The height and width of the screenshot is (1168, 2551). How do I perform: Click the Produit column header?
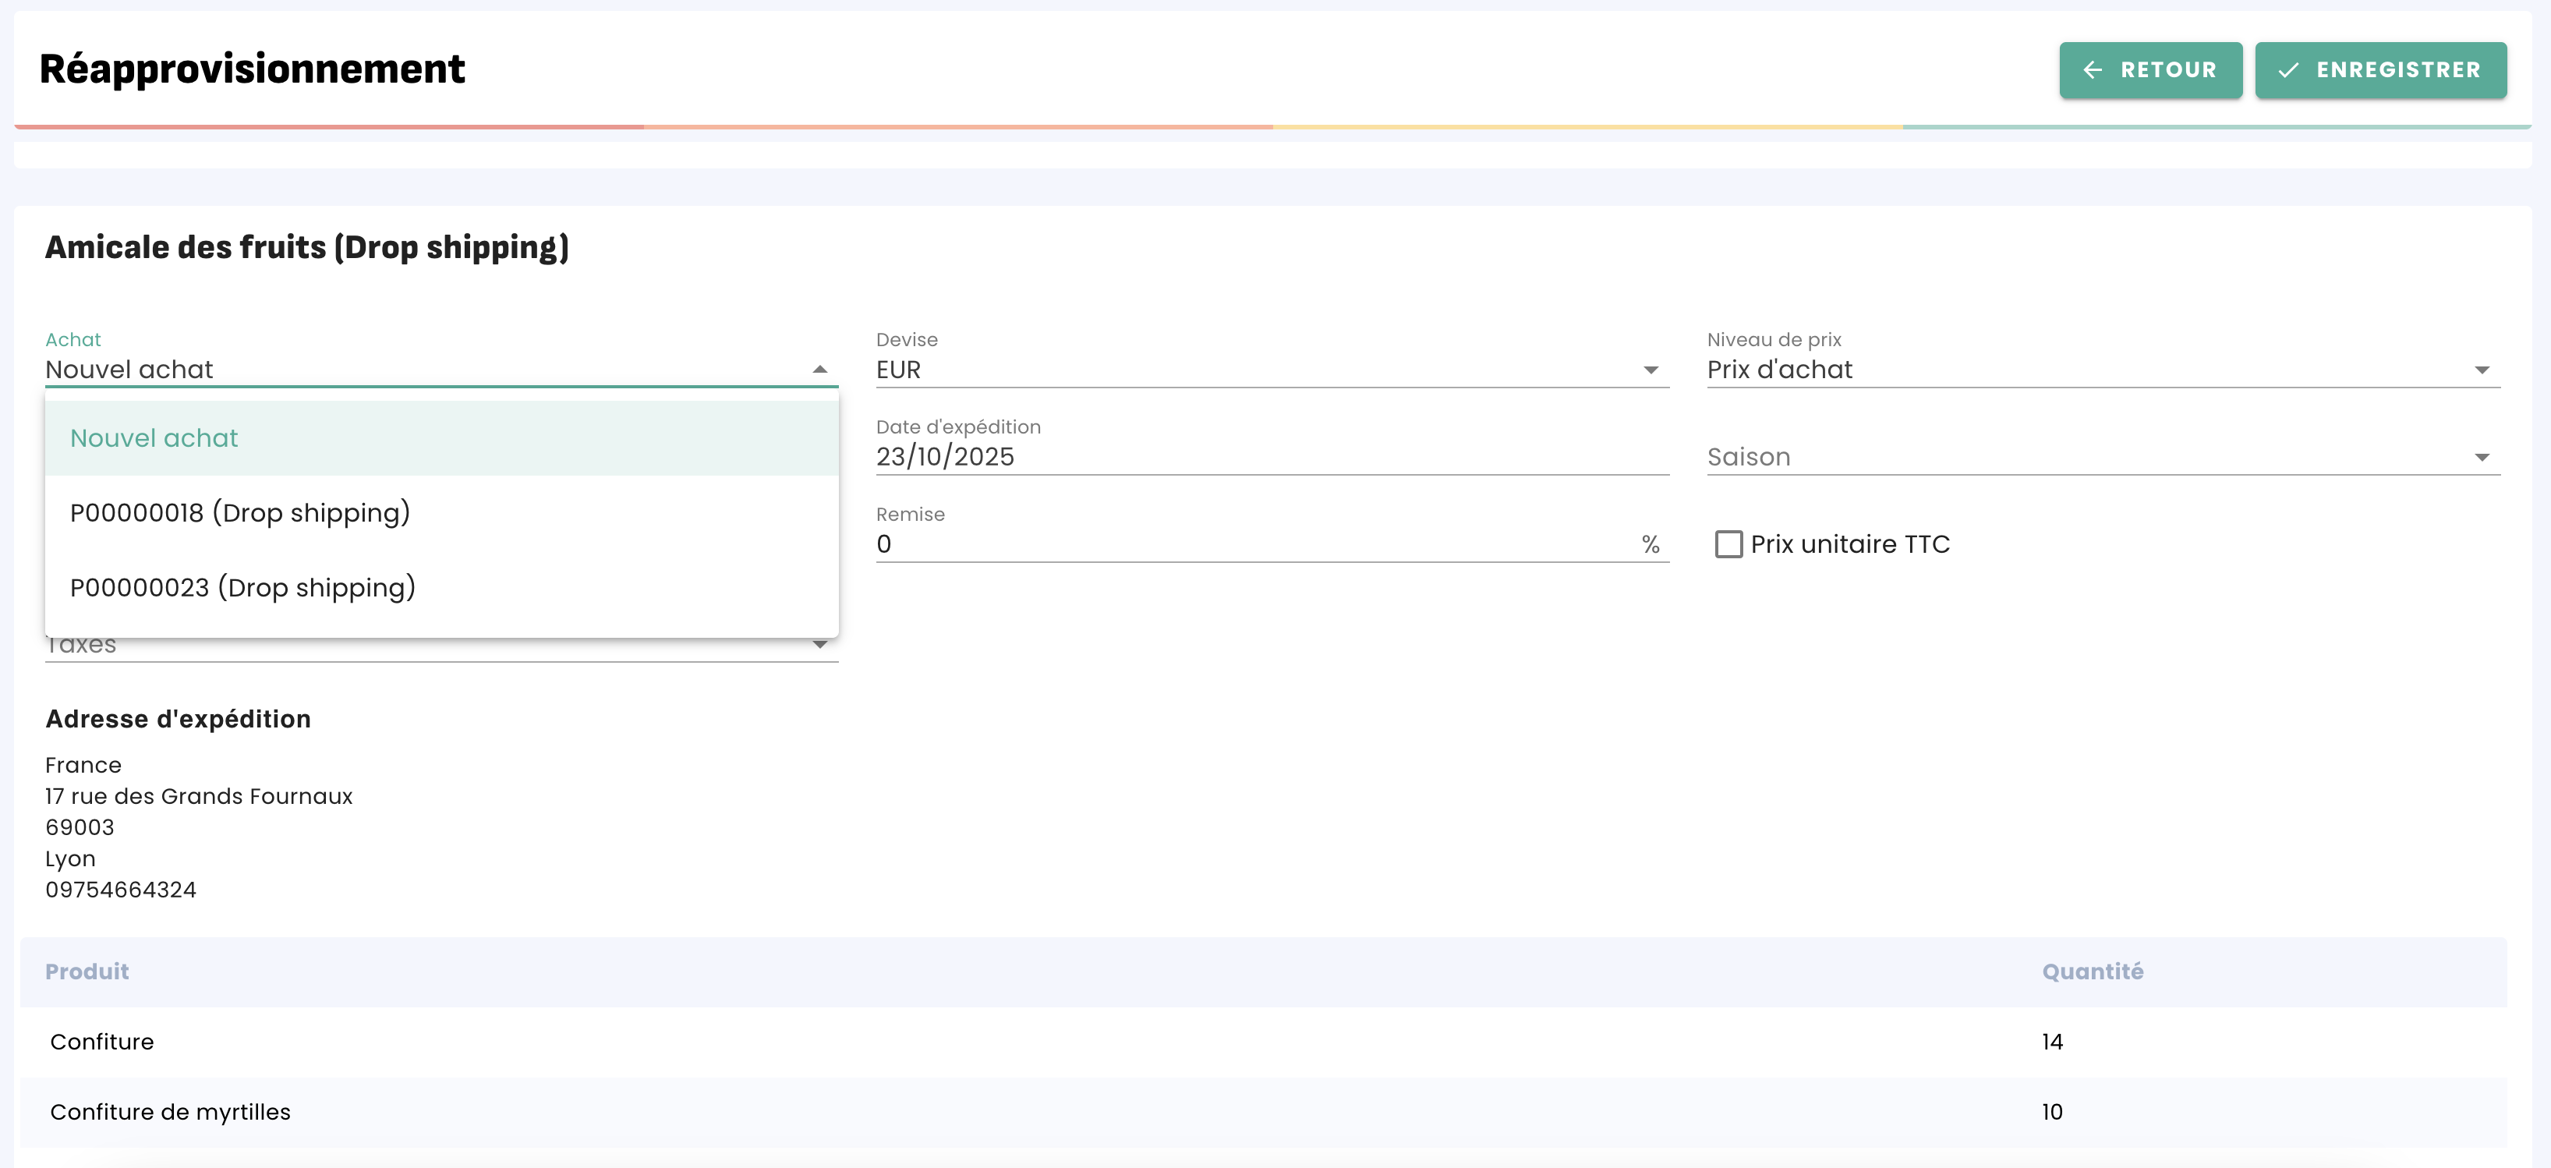point(87,972)
